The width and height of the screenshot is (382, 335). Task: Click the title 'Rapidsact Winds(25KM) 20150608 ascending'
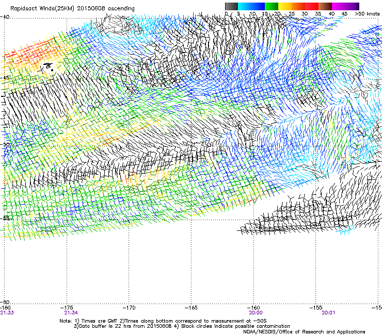(72, 9)
